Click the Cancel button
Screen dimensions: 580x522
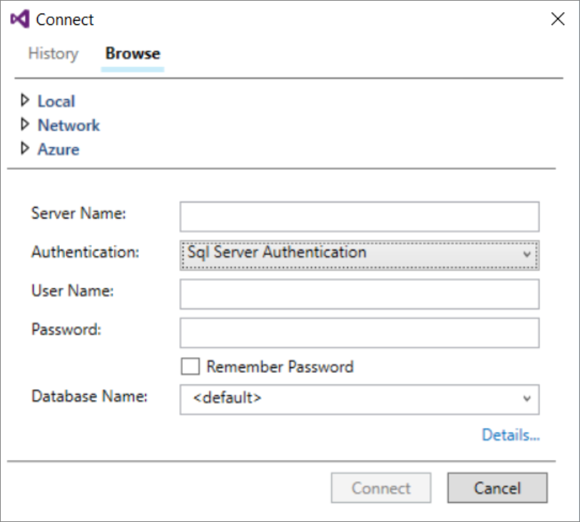(498, 486)
